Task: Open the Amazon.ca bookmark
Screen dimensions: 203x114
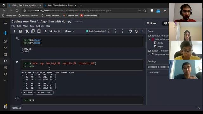Action: pyautogui.click(x=29, y=16)
